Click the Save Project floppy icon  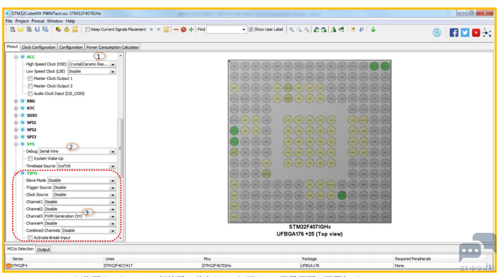point(37,30)
